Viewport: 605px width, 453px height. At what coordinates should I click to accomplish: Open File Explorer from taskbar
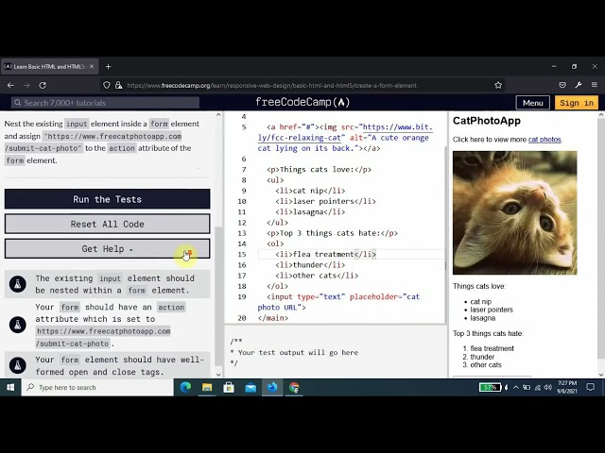pos(207,387)
